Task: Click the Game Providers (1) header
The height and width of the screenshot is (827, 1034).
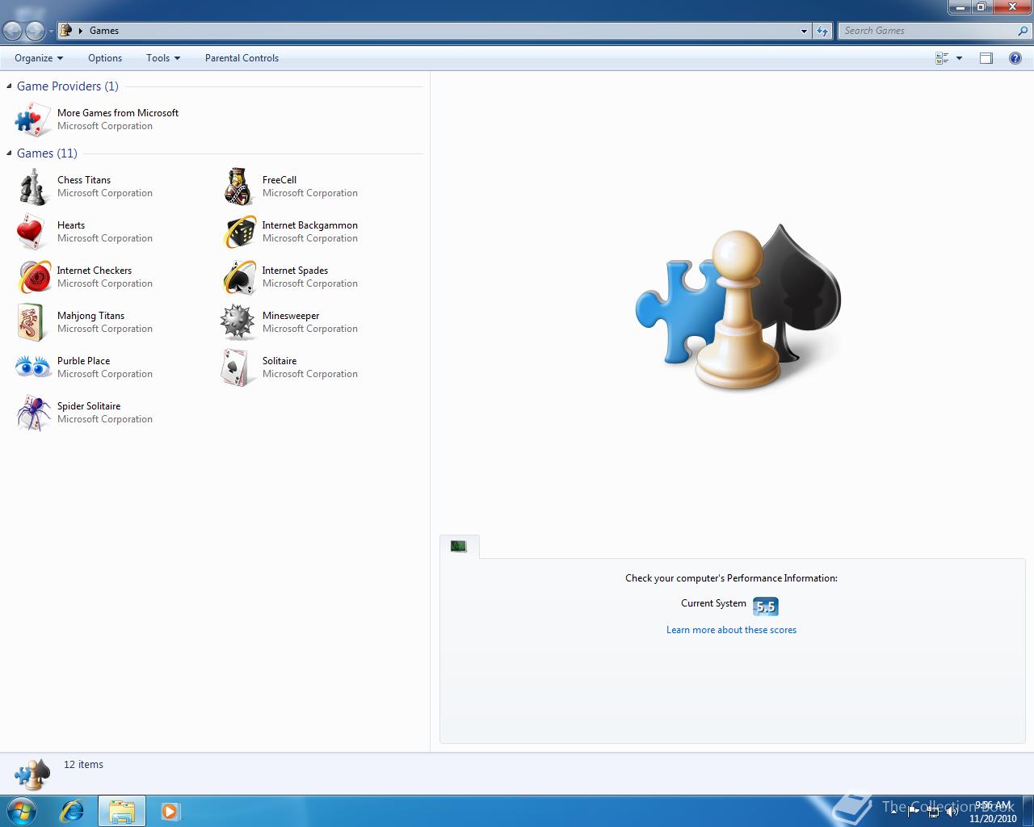Action: (x=68, y=86)
